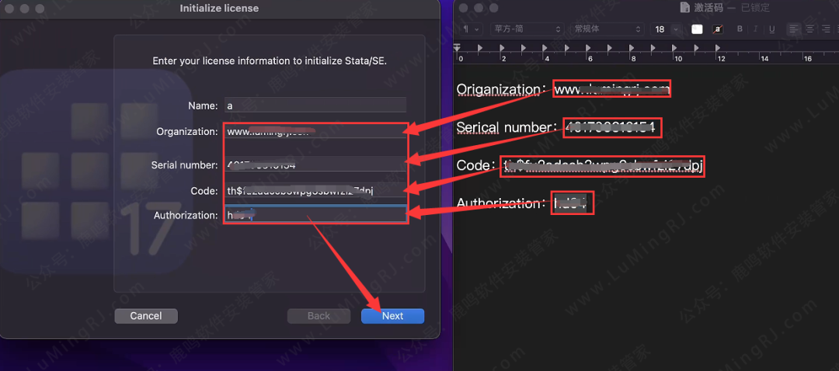The height and width of the screenshot is (371, 839).
Task: Select the Serial number input field
Action: point(315,165)
